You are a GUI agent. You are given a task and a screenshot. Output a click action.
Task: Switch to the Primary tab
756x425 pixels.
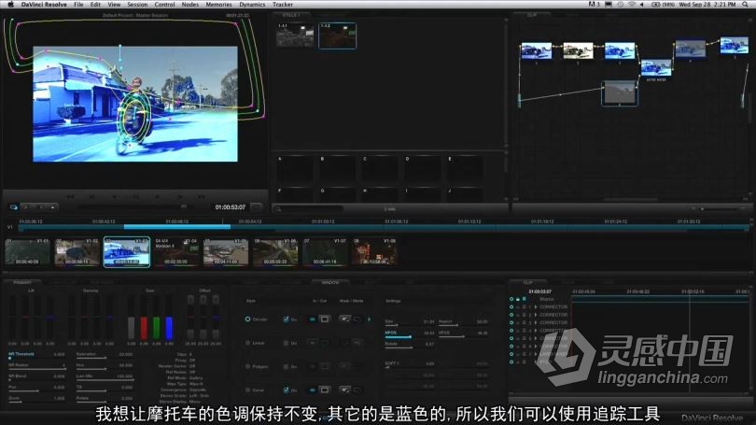pyautogui.click(x=22, y=282)
